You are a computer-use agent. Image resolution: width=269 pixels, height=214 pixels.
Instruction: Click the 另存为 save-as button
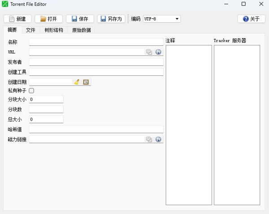pyautogui.click(x=111, y=19)
